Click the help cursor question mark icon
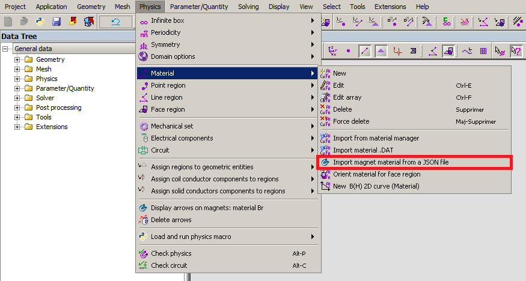 click(516, 51)
